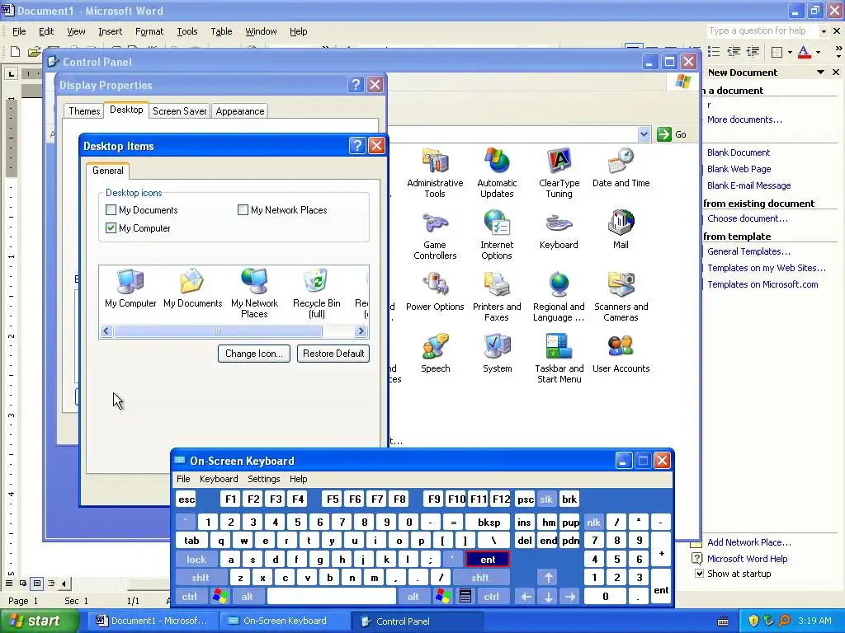Open Power Options icon
Image resolution: width=845 pixels, height=633 pixels.
(435, 292)
